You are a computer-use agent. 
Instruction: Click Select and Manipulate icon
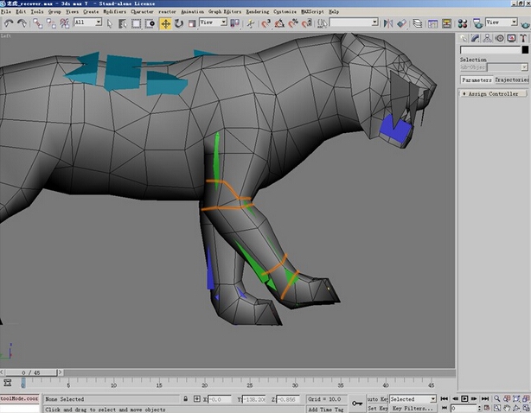point(251,23)
